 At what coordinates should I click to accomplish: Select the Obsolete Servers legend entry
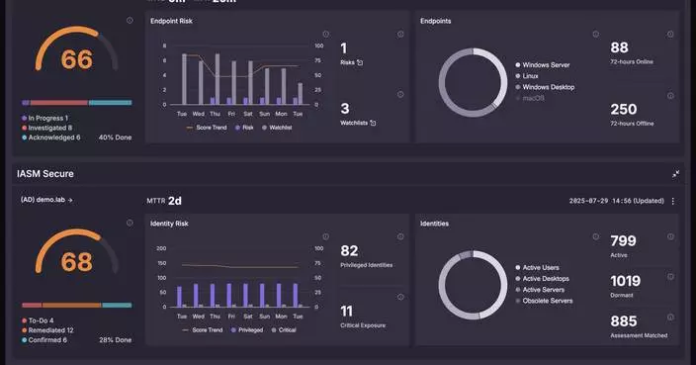pyautogui.click(x=544, y=301)
